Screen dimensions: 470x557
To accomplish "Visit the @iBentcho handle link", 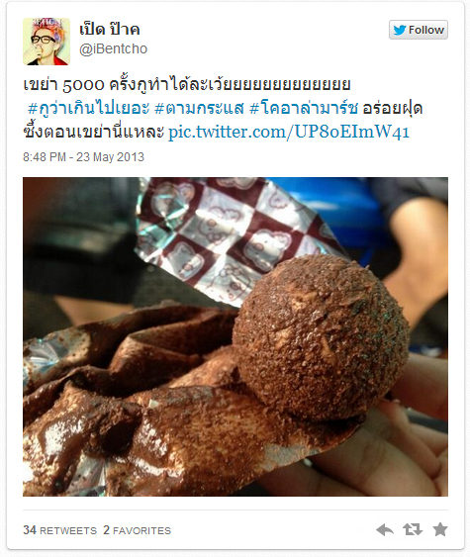I will pos(113,49).
